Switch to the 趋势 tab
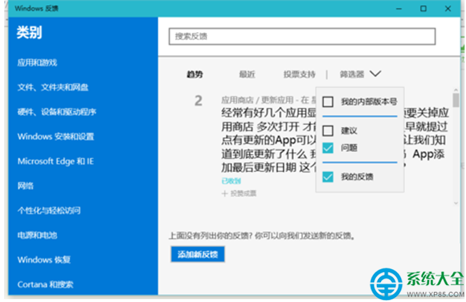The height and width of the screenshot is (302, 466). pyautogui.click(x=195, y=74)
